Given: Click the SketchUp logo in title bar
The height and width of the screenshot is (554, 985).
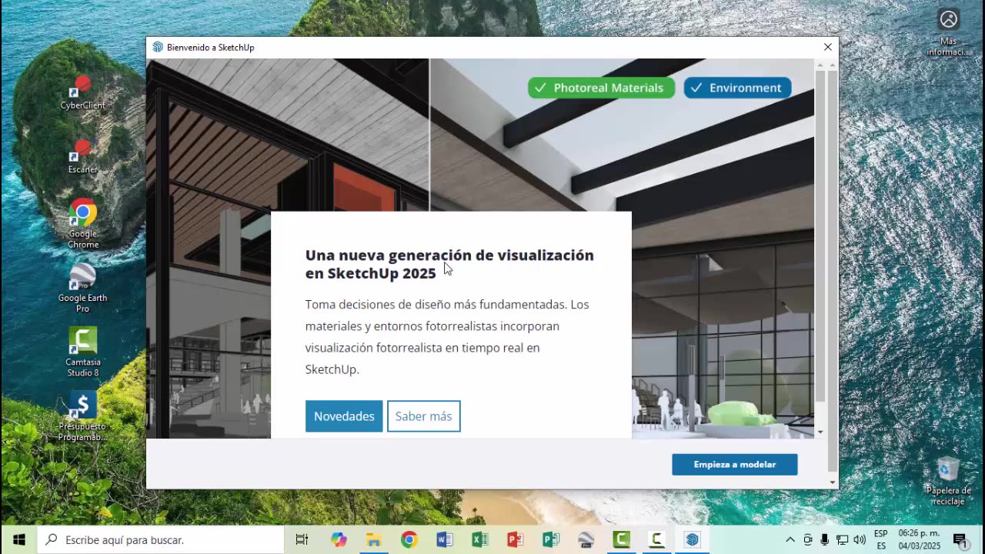Looking at the screenshot, I should [x=158, y=47].
